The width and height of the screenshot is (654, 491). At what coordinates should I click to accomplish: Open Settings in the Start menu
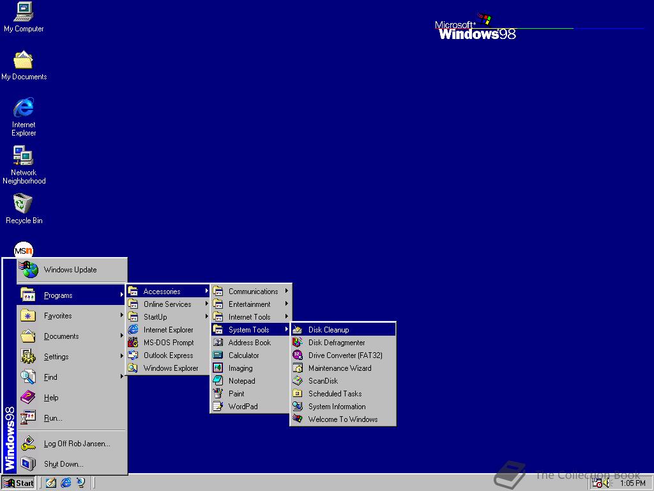click(72, 357)
